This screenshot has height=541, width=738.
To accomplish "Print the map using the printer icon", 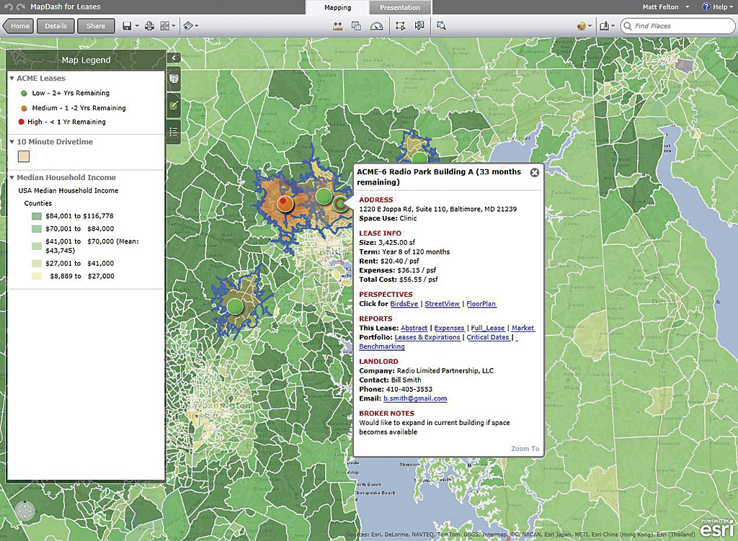I will pyautogui.click(x=150, y=26).
